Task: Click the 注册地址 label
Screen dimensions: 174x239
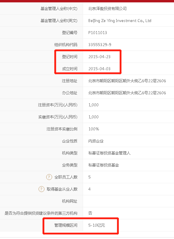Action: click(x=70, y=81)
